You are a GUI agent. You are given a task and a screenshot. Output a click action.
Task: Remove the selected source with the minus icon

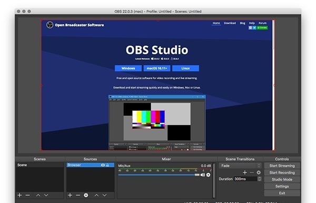(78, 195)
